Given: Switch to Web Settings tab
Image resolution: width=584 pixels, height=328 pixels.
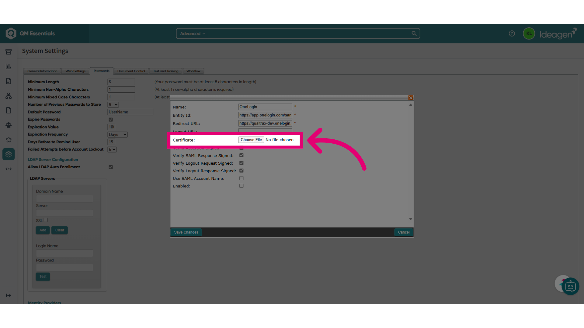Looking at the screenshot, I should (75, 71).
